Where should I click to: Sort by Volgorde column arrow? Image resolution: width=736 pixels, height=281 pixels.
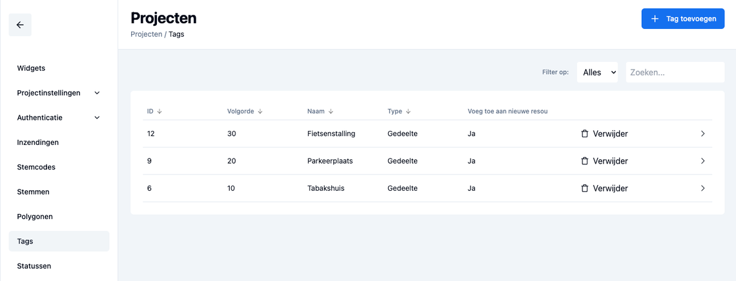(260, 111)
